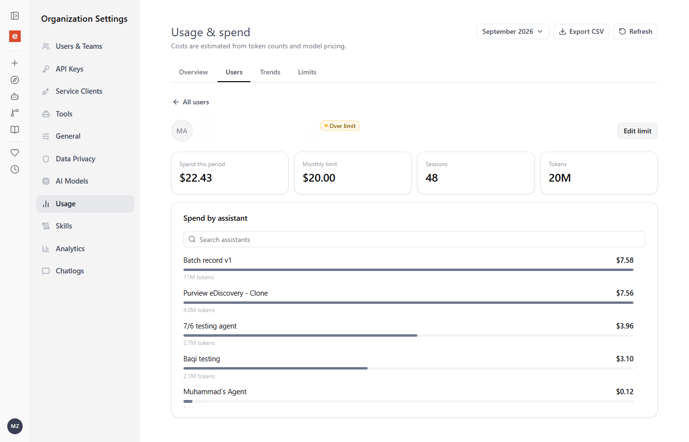Click "Muhammad's Agent" in the spend list
Image resolution: width=689 pixels, height=442 pixels.
pyautogui.click(x=215, y=392)
